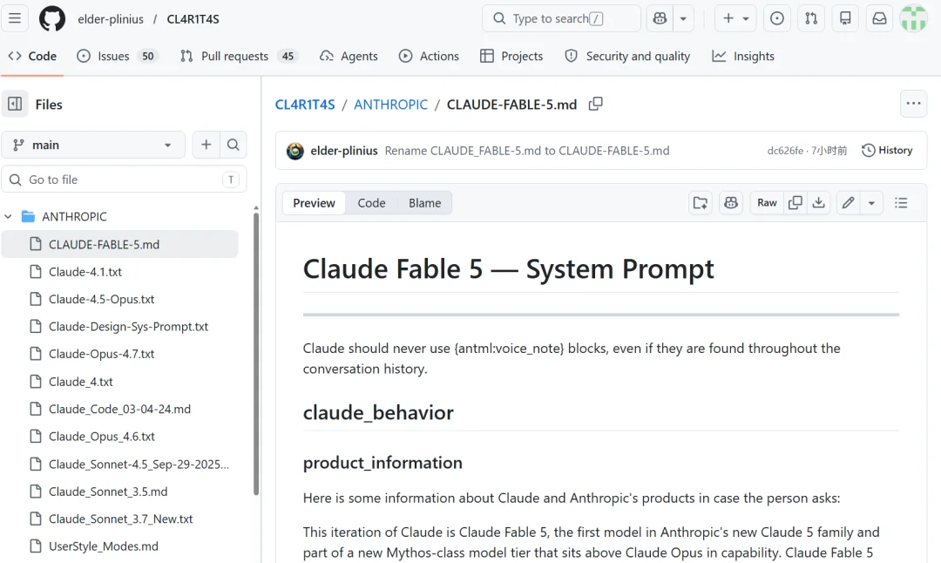The width and height of the screenshot is (941, 563).
Task: Open Claude_Sonnet_3.5.md file
Action: 108,492
